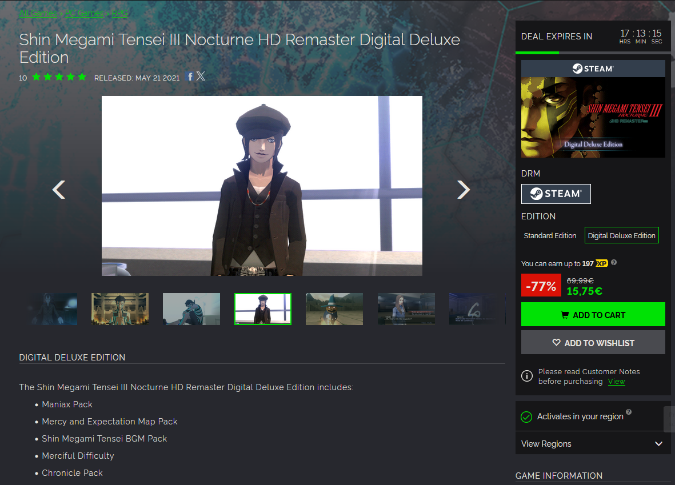Click the green deal progress bar
Image resolution: width=675 pixels, height=485 pixels.
[537, 53]
